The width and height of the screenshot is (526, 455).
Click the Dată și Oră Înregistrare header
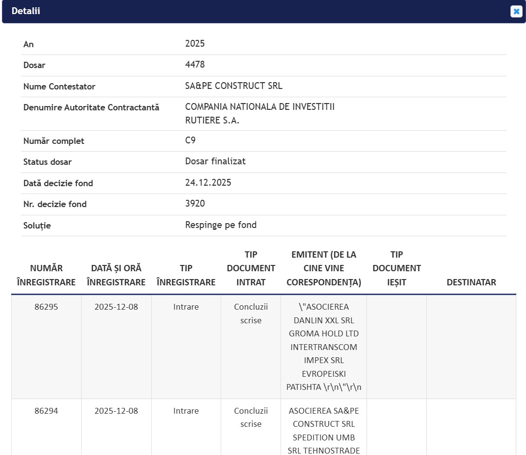pos(116,275)
